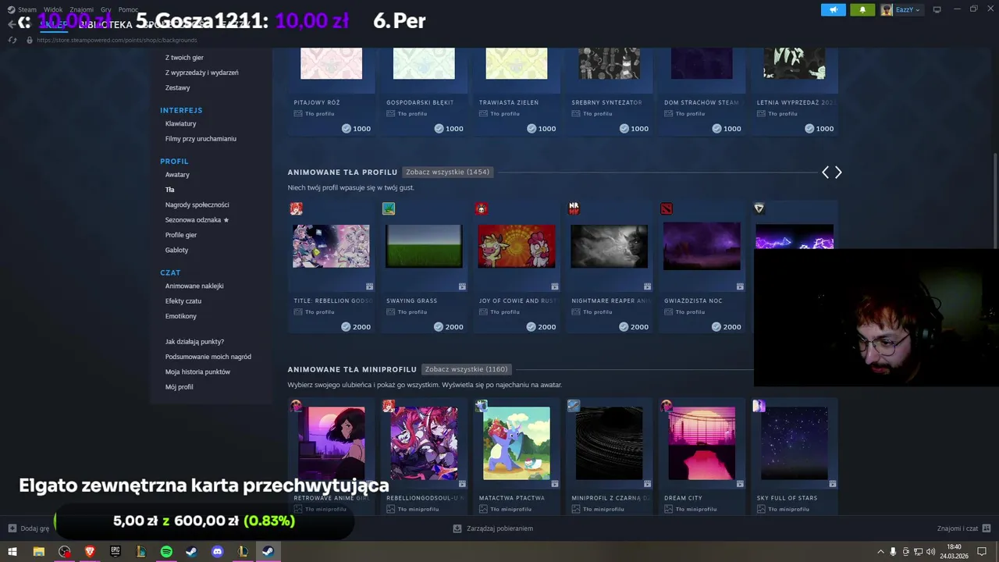Viewport: 999px width, 562px height.
Task: Click the blue announcements megaphone button
Action: click(x=833, y=9)
